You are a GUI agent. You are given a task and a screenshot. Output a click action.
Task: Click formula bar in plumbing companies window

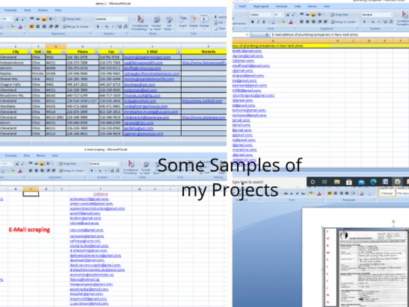[x=339, y=34]
